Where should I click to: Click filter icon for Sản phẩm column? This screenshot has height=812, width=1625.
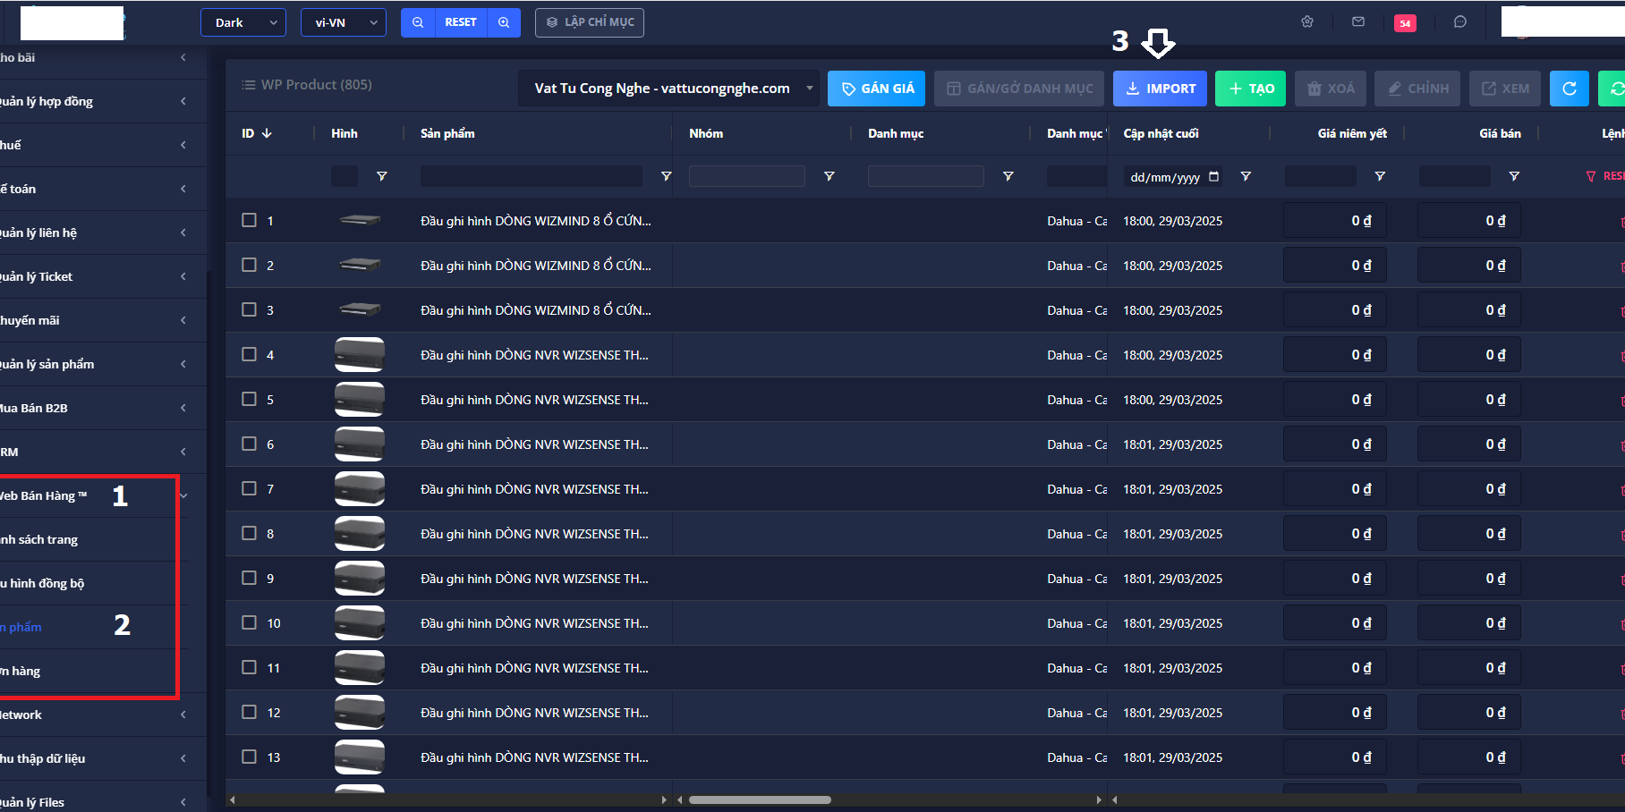point(666,176)
